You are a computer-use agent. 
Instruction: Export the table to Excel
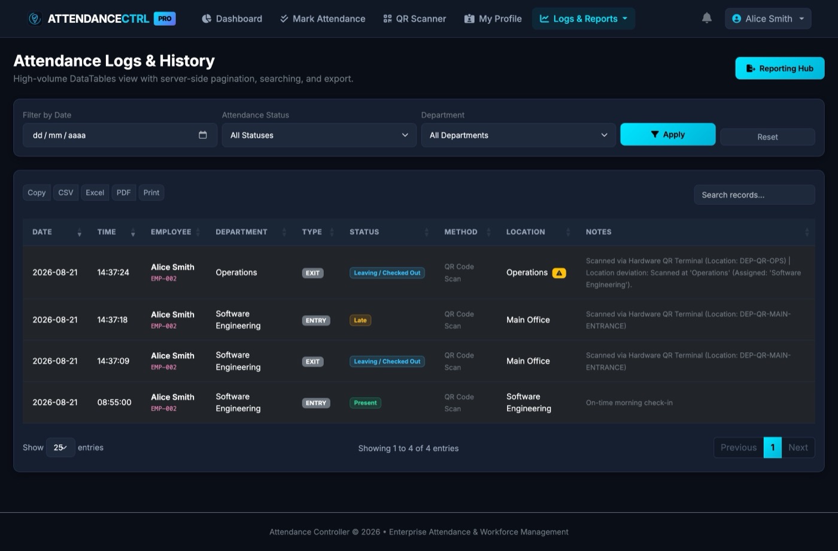(95, 192)
